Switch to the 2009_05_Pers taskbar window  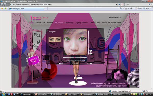point(57,94)
